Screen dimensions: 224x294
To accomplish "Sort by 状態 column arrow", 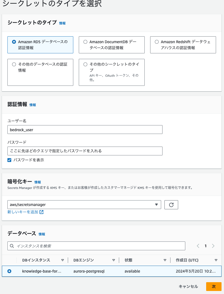I will (165, 260).
